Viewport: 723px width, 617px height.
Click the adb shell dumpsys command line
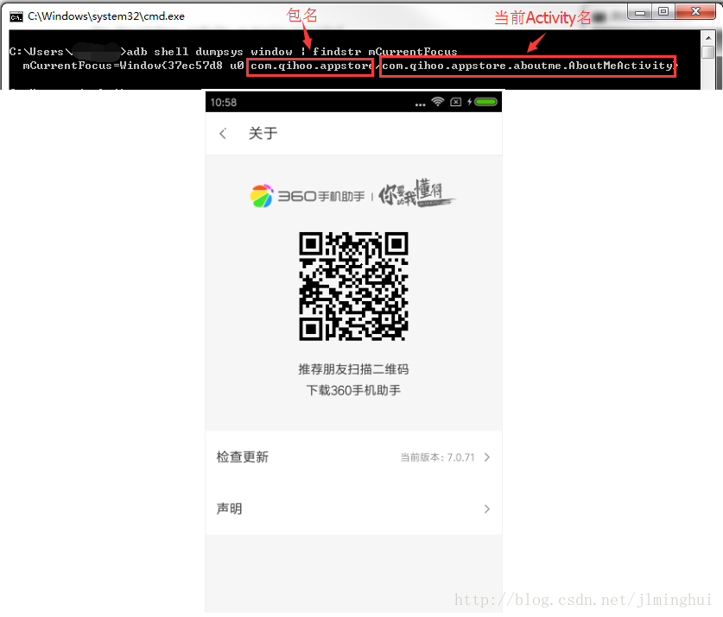(x=292, y=52)
